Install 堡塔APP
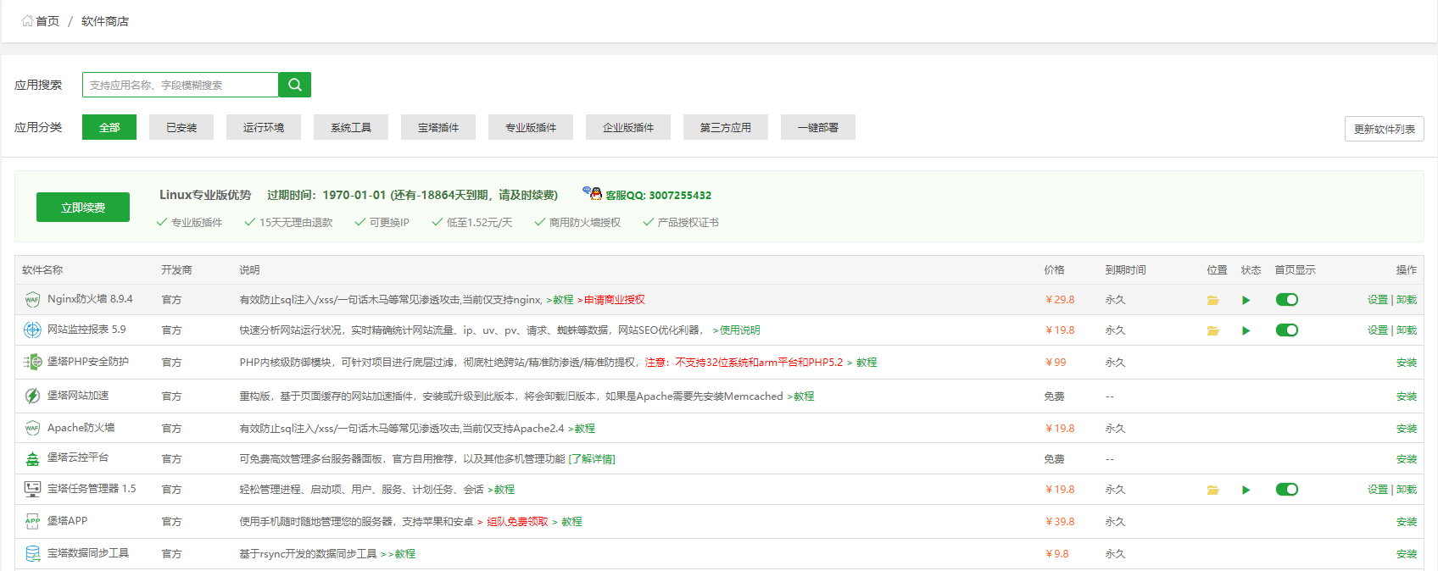The height and width of the screenshot is (571, 1438). tap(1407, 522)
